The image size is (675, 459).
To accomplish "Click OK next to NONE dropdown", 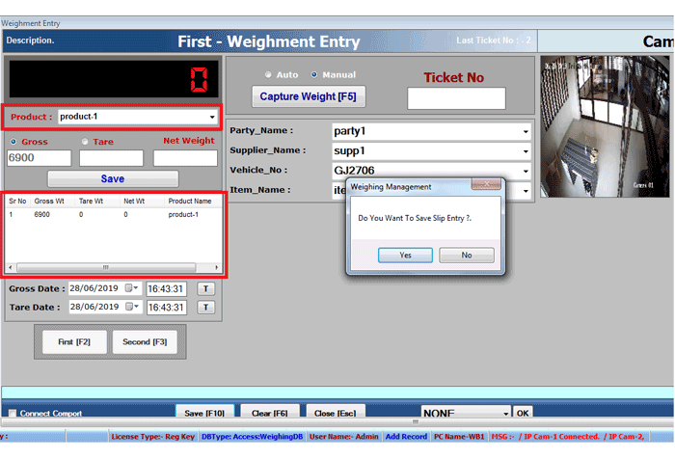I will [x=523, y=413].
